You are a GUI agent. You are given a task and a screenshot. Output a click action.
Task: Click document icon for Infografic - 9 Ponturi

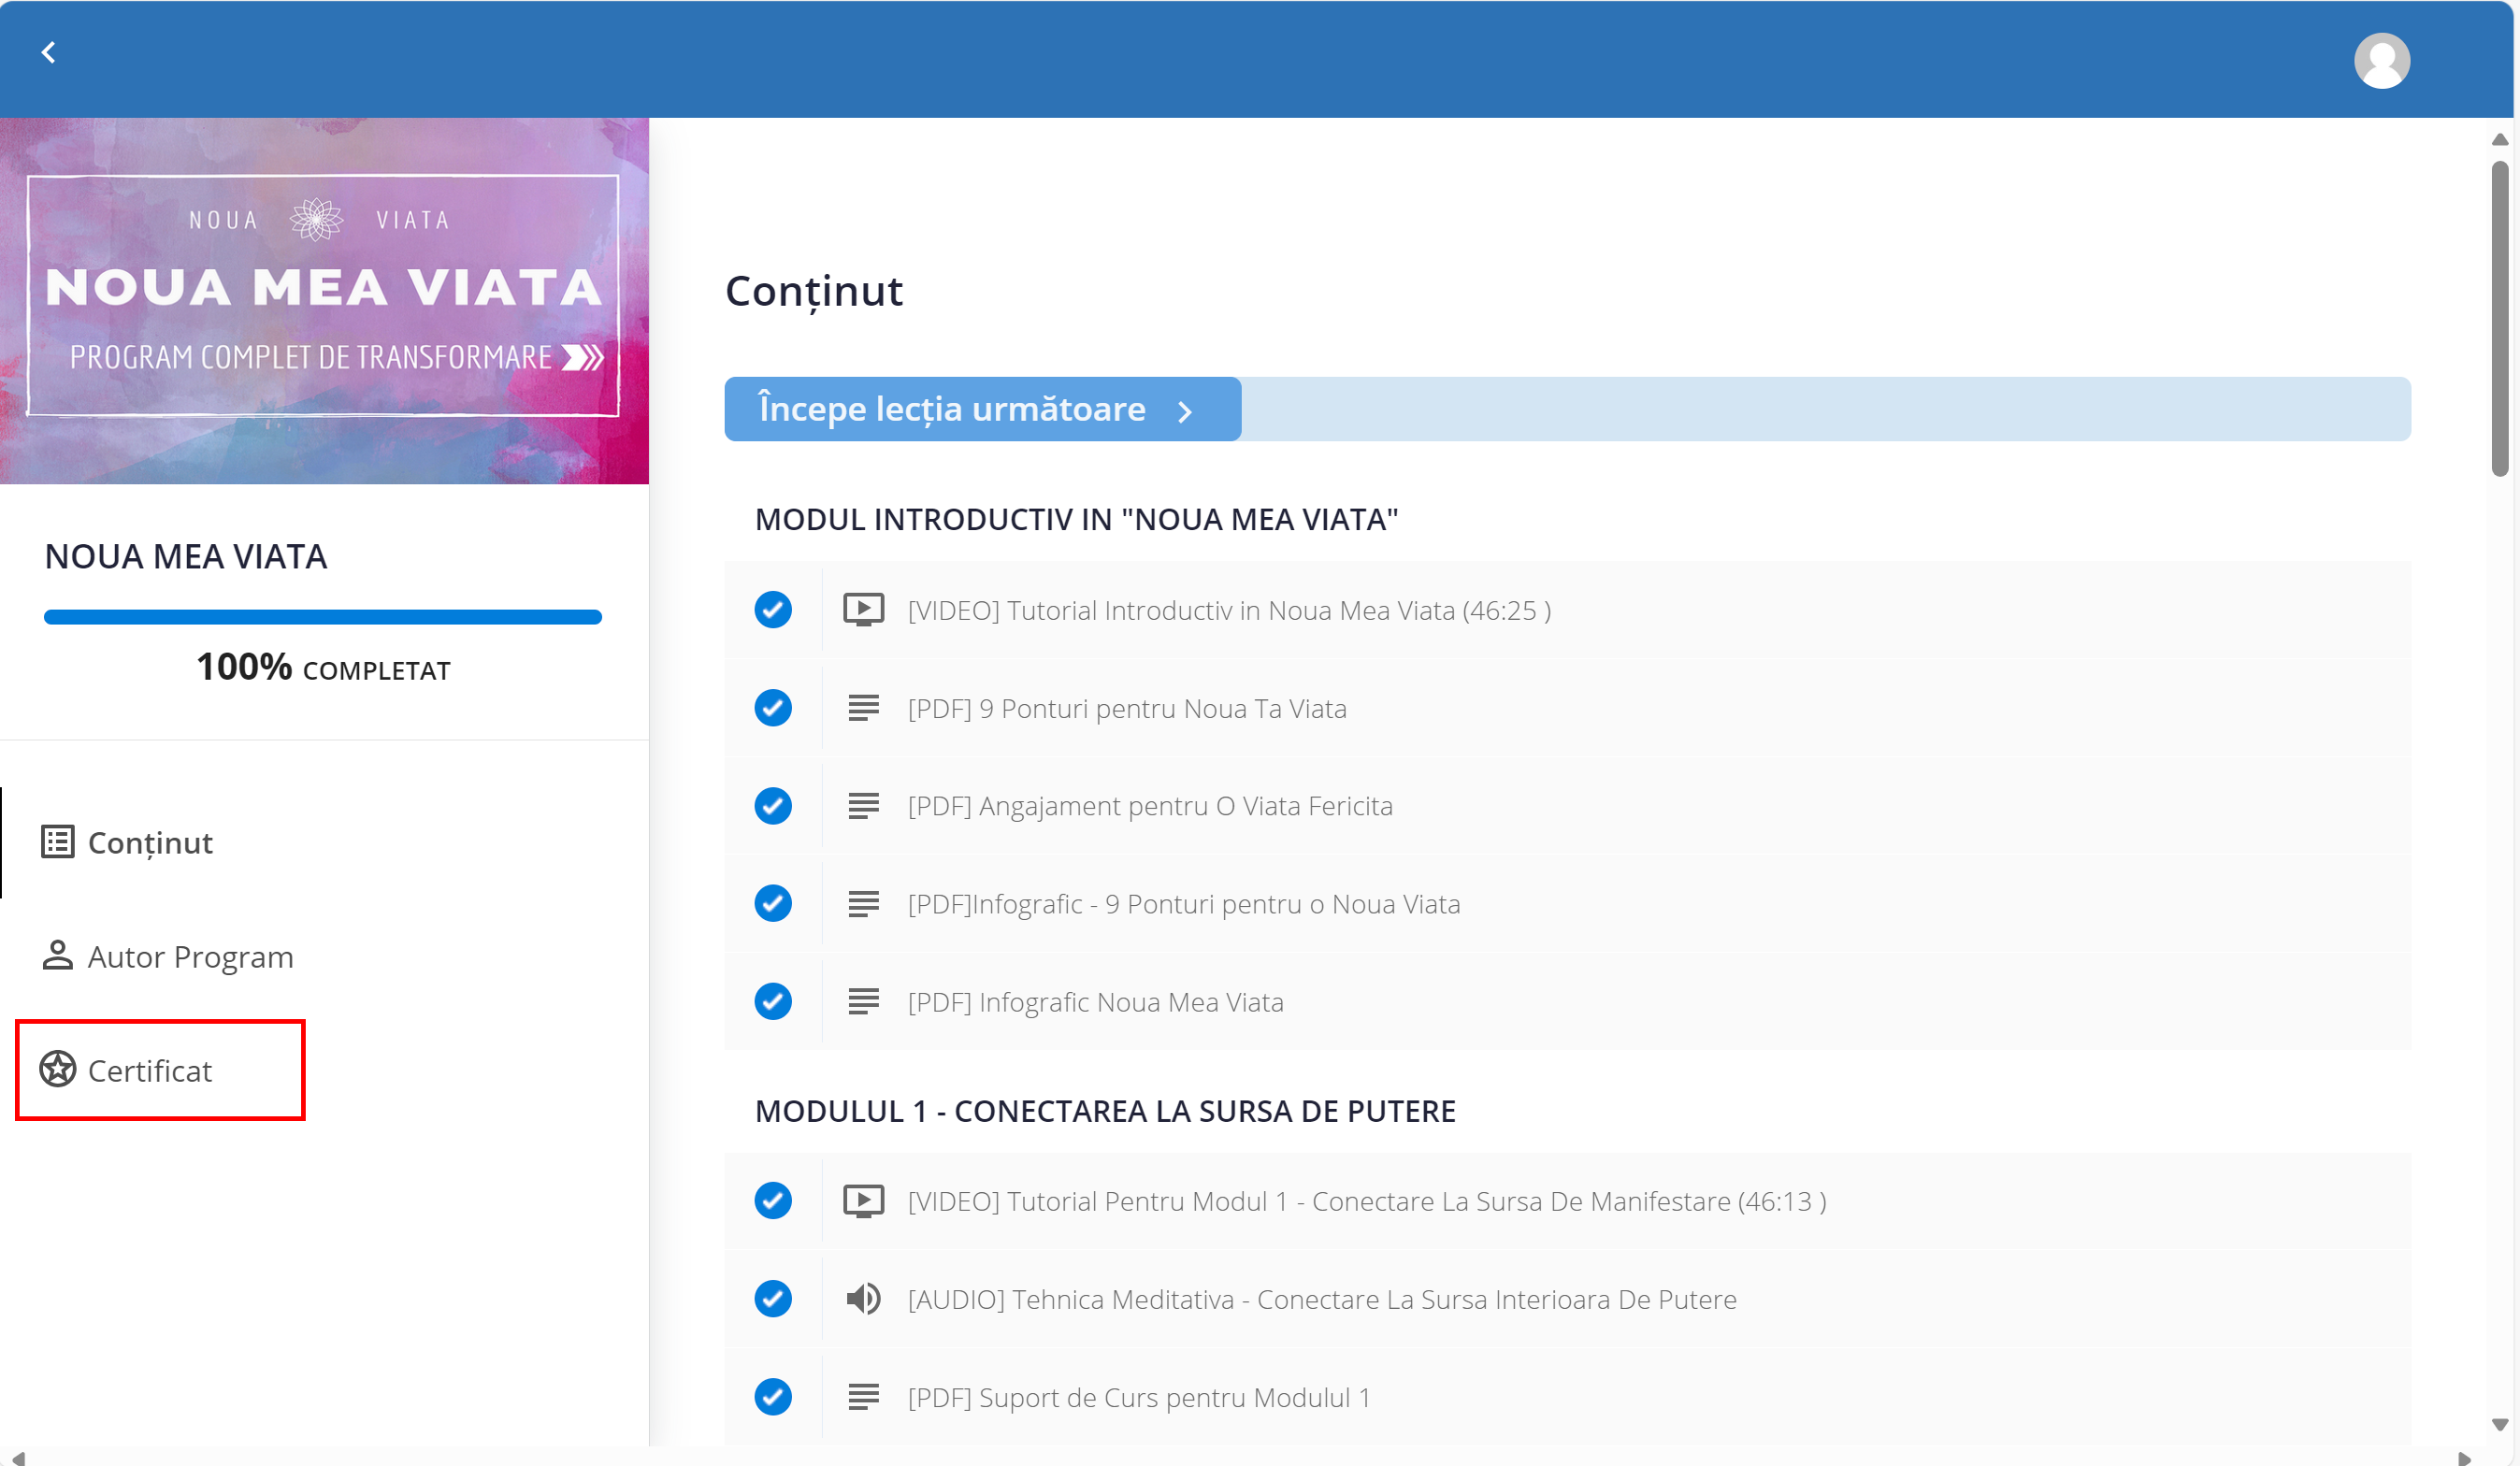tap(863, 903)
